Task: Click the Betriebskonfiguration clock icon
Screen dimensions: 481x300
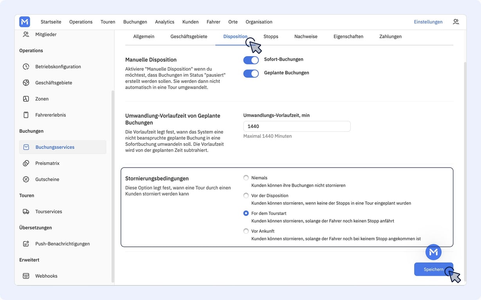Action: point(26,66)
